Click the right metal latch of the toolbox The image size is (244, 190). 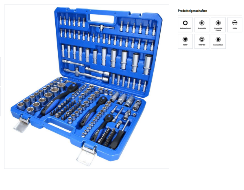click(87, 155)
